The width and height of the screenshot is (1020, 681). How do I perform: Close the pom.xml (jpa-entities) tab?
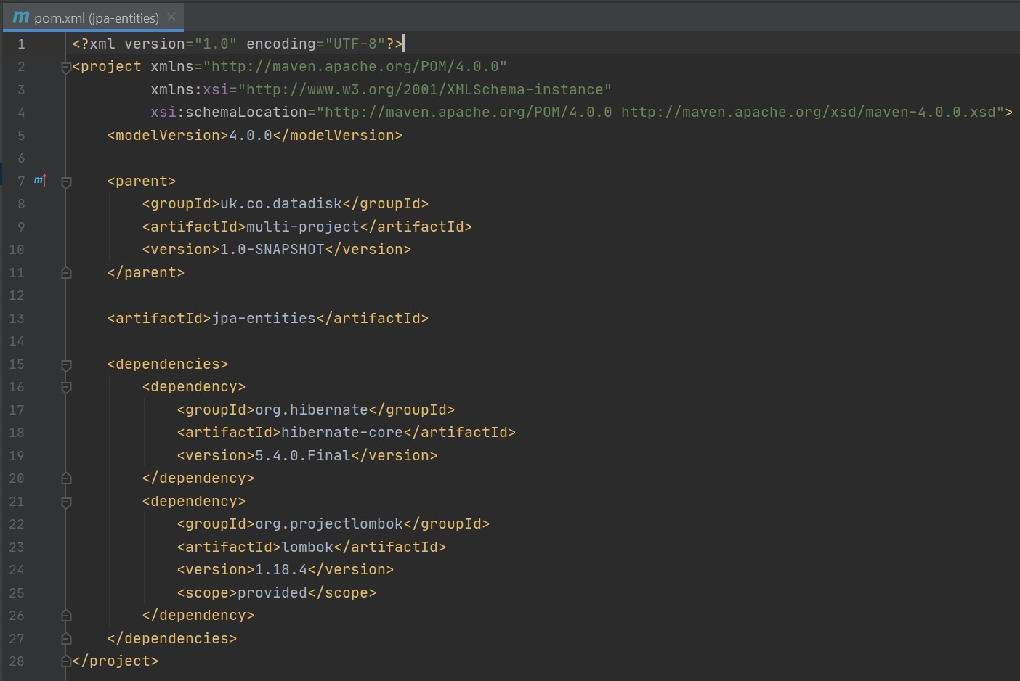171,17
